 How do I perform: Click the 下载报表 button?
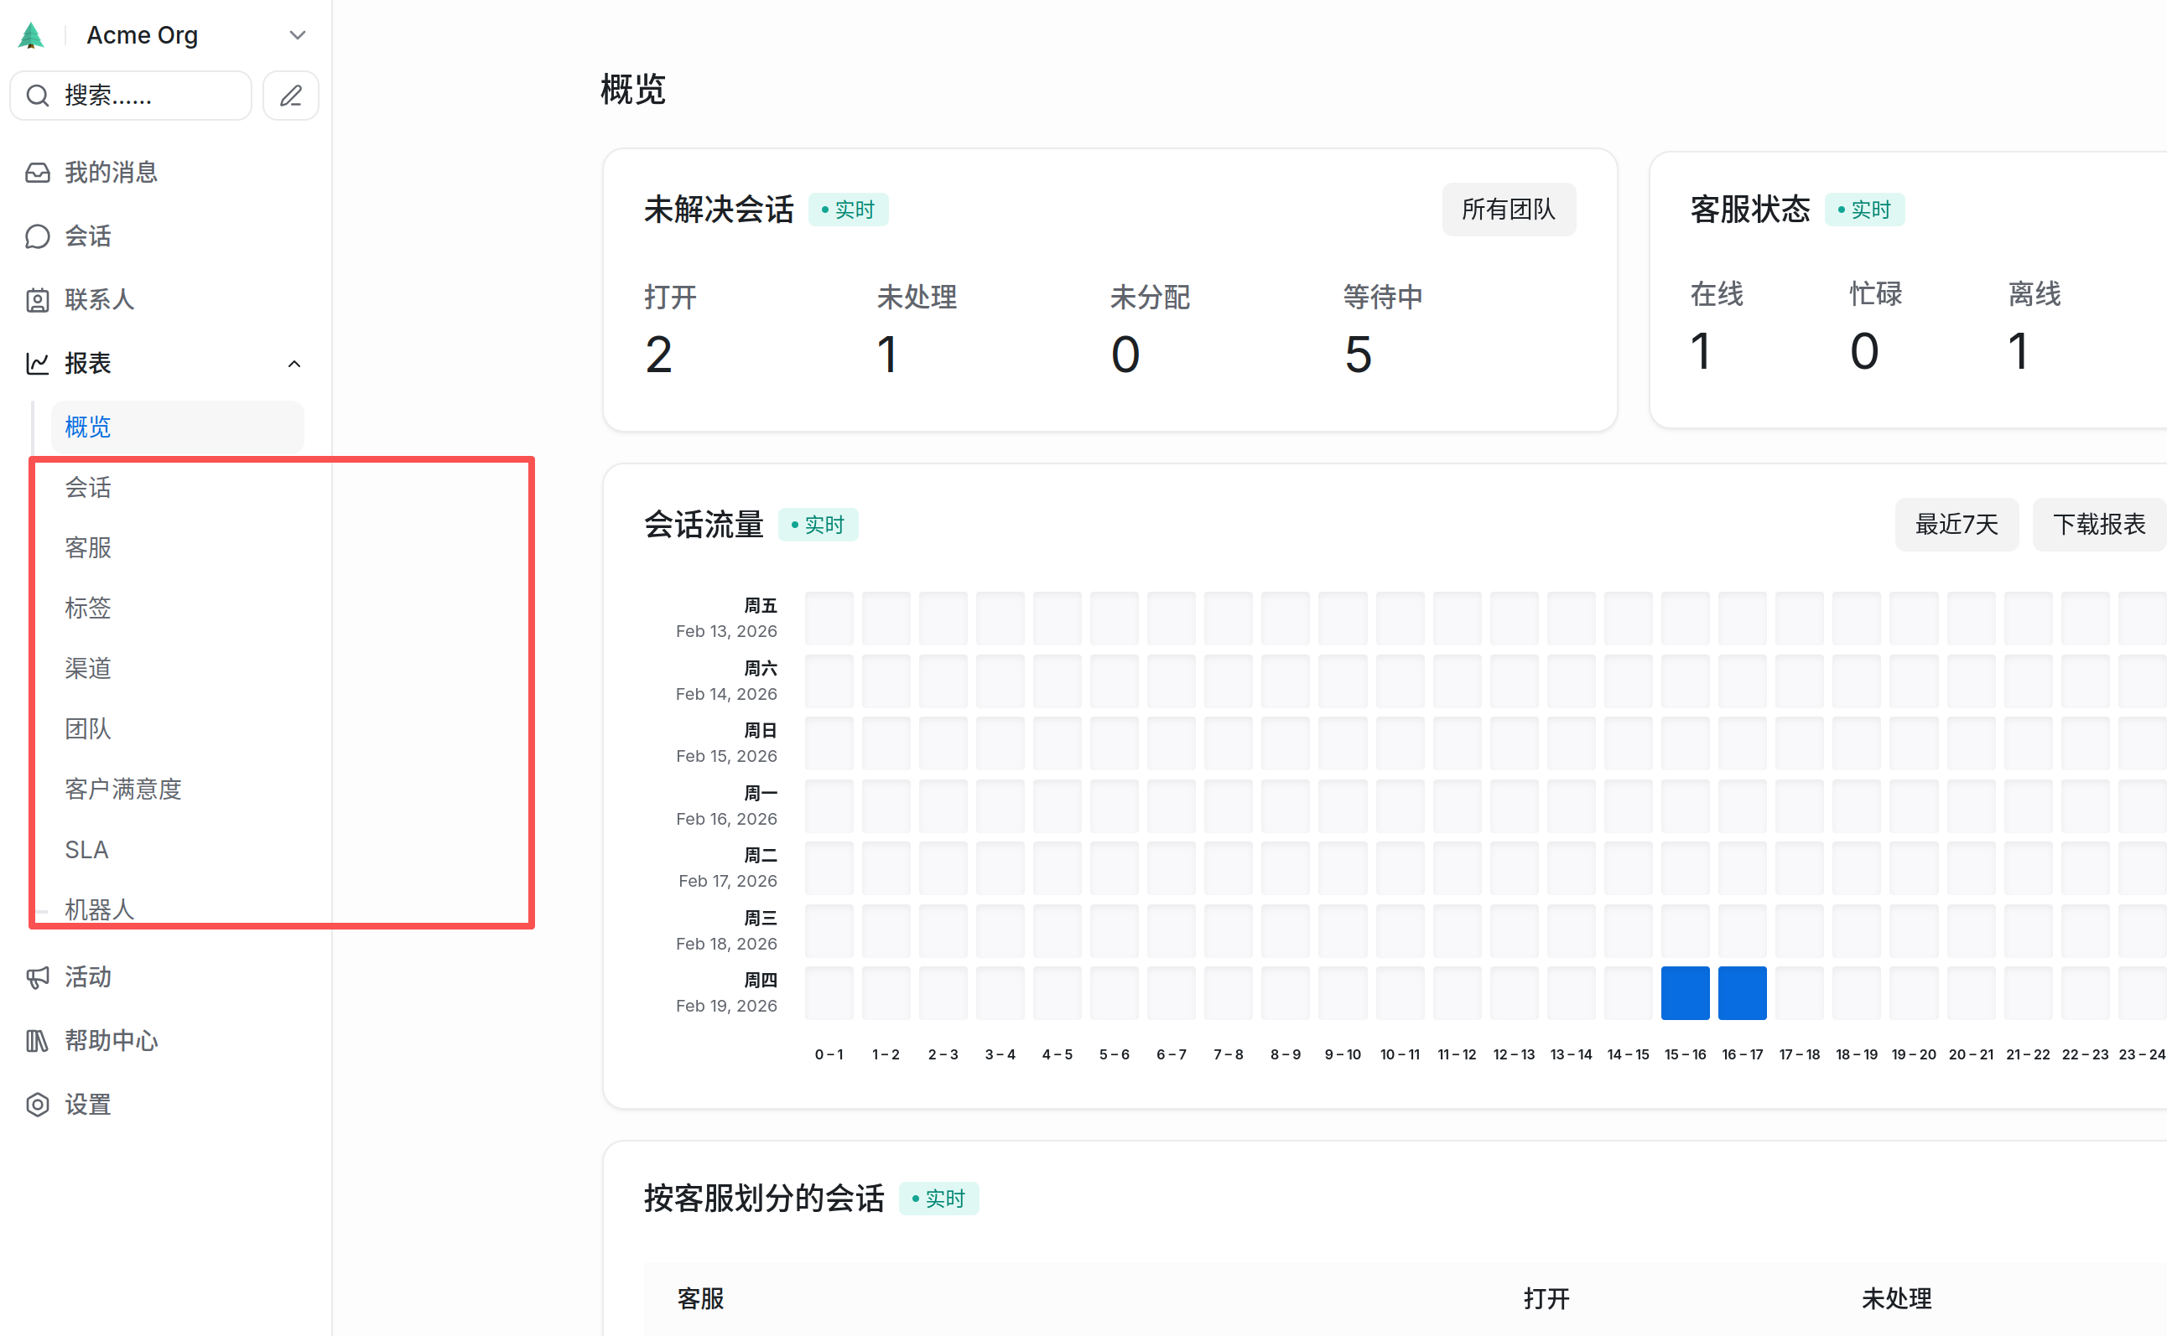2099,524
